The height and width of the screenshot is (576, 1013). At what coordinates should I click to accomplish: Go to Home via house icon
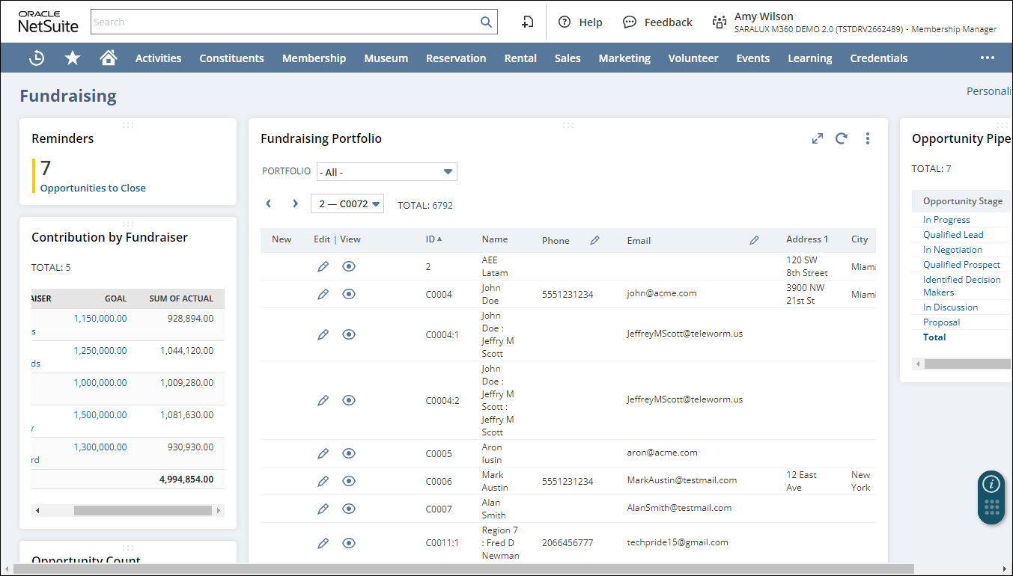(109, 58)
